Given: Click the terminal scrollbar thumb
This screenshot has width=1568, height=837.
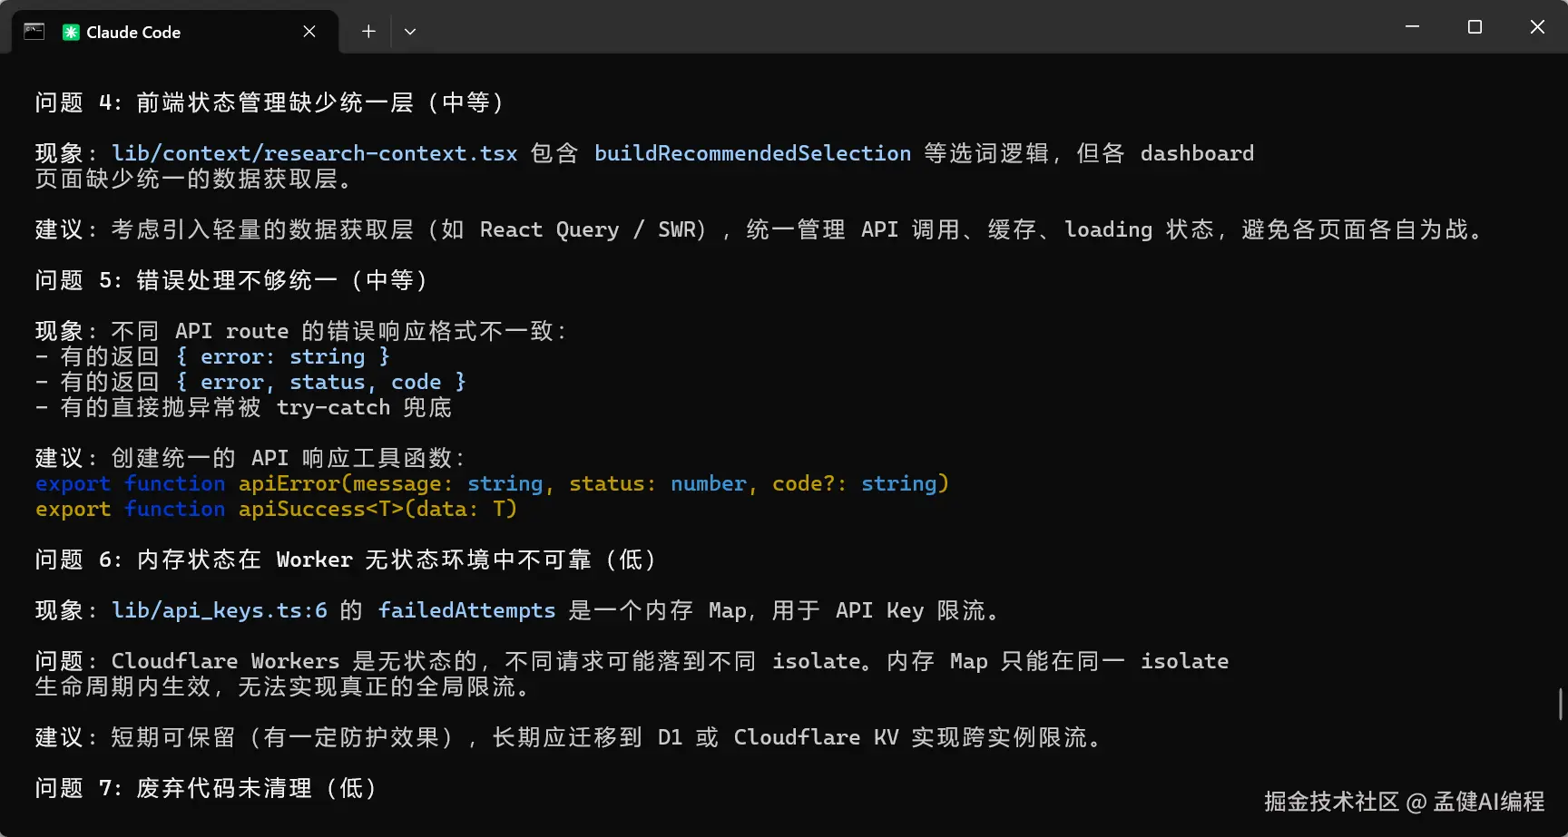Looking at the screenshot, I should tap(1561, 704).
